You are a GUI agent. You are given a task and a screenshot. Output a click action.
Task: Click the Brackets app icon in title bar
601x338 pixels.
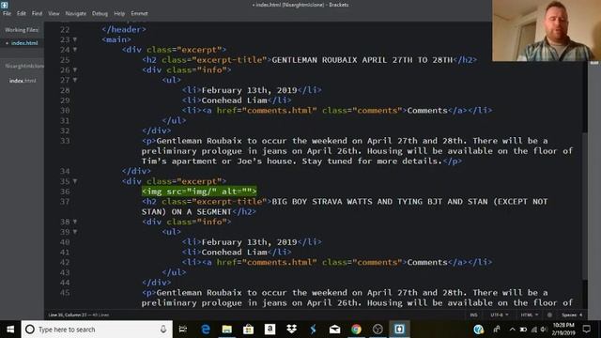pos(4,5)
